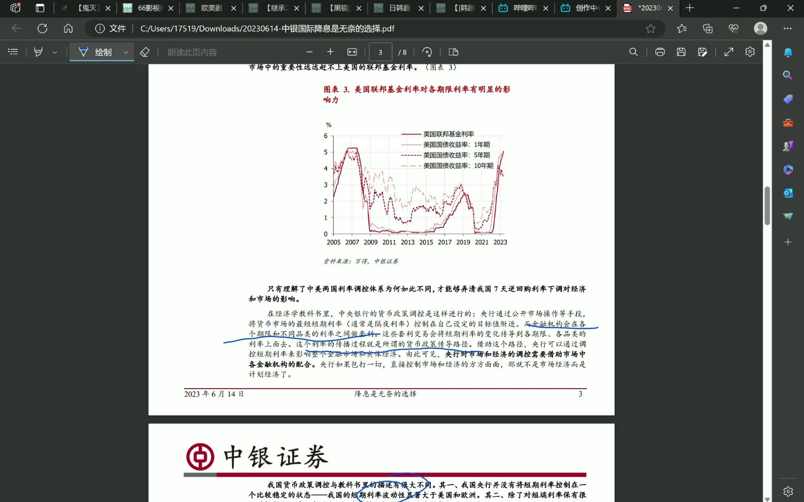The width and height of the screenshot is (804, 502).
Task: Add a new sidebar app
Action: click(x=788, y=242)
